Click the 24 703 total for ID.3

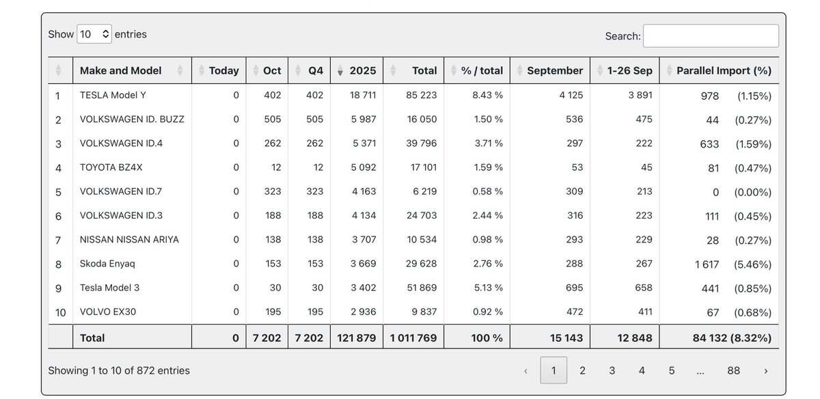click(x=421, y=216)
